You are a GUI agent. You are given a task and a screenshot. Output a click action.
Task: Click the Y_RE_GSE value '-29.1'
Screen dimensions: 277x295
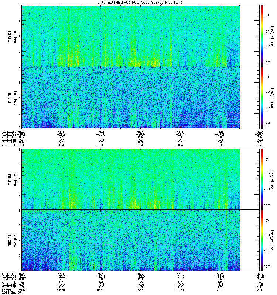coord(259,135)
